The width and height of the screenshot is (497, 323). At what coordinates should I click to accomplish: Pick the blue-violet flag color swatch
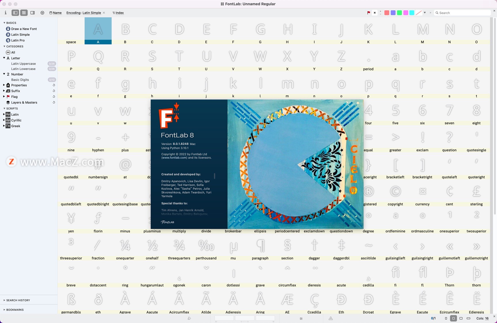tap(393, 13)
